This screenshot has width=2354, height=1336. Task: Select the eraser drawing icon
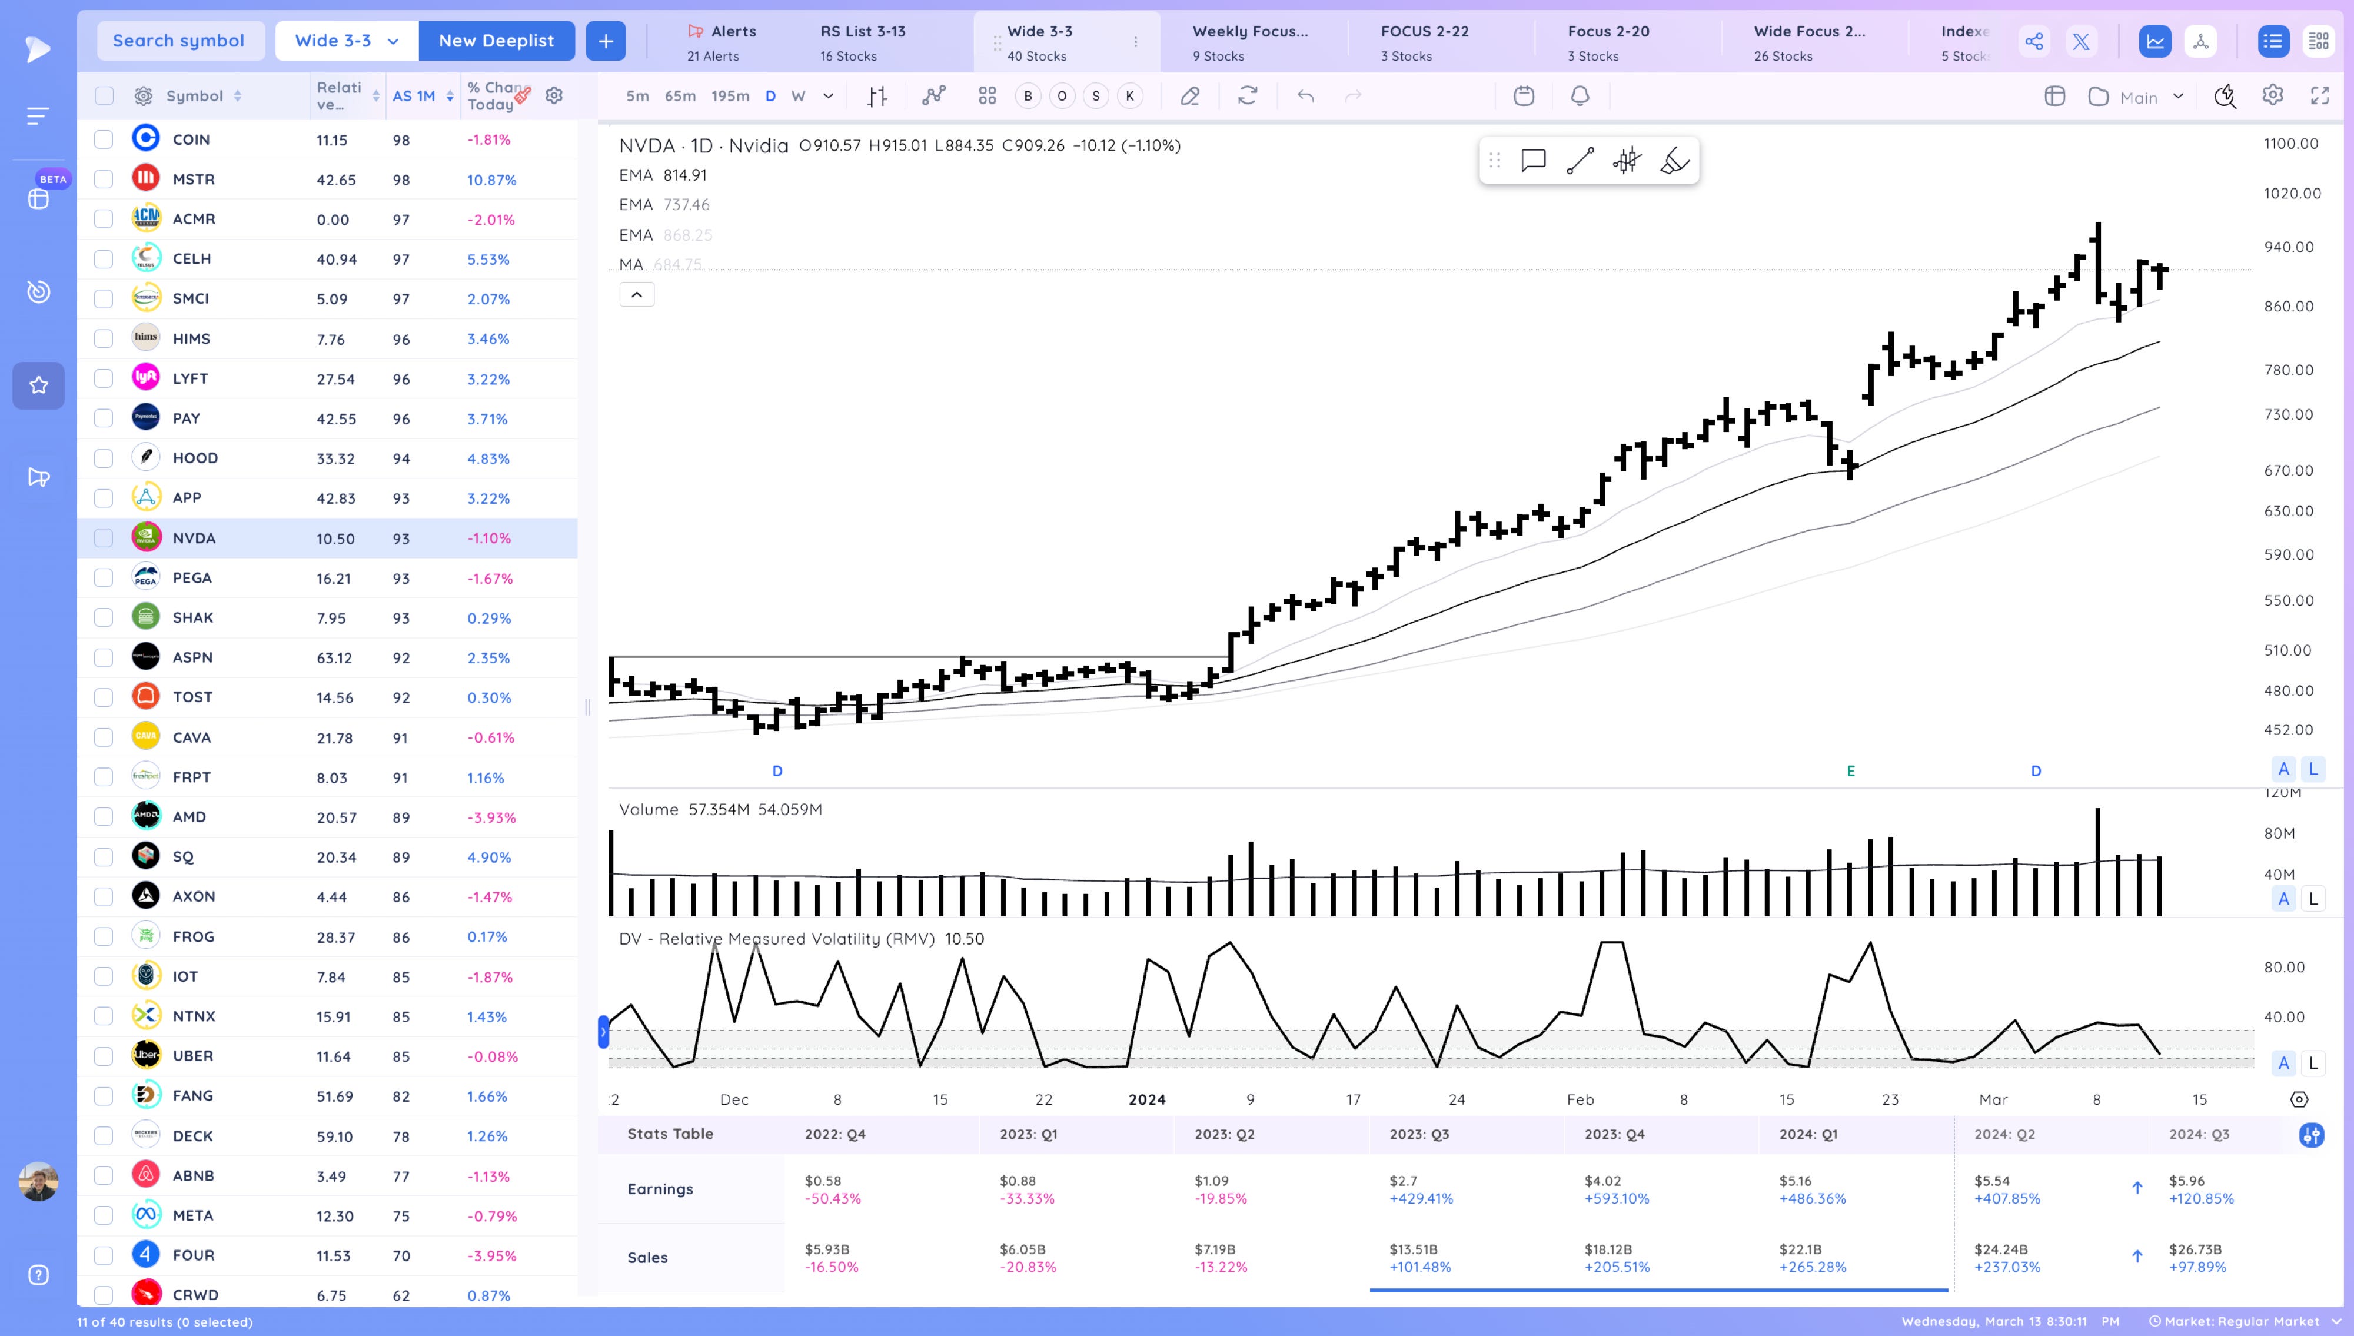coord(1190,97)
